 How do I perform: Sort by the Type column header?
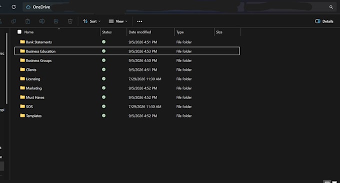[180, 32]
